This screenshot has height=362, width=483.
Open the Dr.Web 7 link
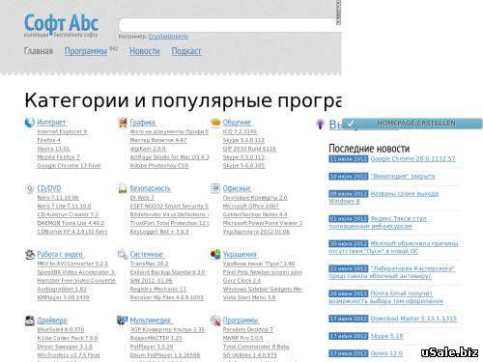(x=142, y=198)
